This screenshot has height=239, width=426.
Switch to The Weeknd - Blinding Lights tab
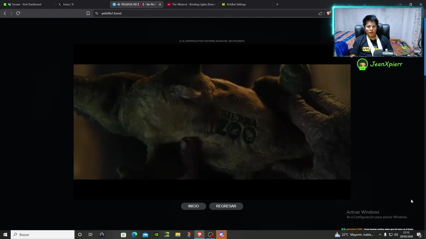[x=191, y=4]
